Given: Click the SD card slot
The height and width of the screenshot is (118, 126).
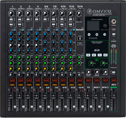Looking at the screenshot, I should click(97, 47).
